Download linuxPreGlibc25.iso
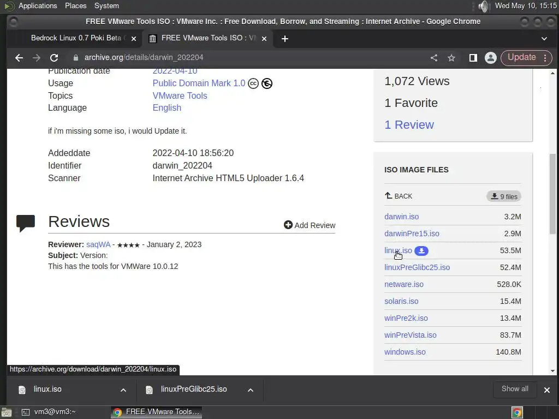Screen dimensions: 559x419 click(x=417, y=267)
